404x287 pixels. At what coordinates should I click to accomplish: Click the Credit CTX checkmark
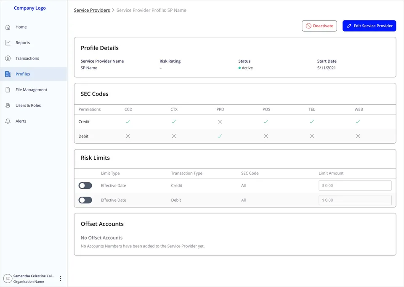click(174, 121)
